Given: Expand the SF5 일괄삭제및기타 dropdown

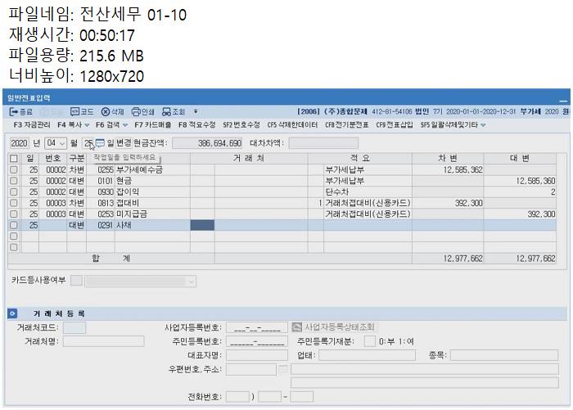Looking at the screenshot, I should click(x=483, y=125).
